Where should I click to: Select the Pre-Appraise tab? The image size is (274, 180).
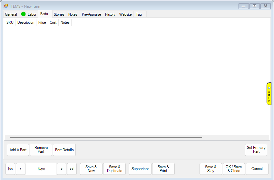point(91,14)
